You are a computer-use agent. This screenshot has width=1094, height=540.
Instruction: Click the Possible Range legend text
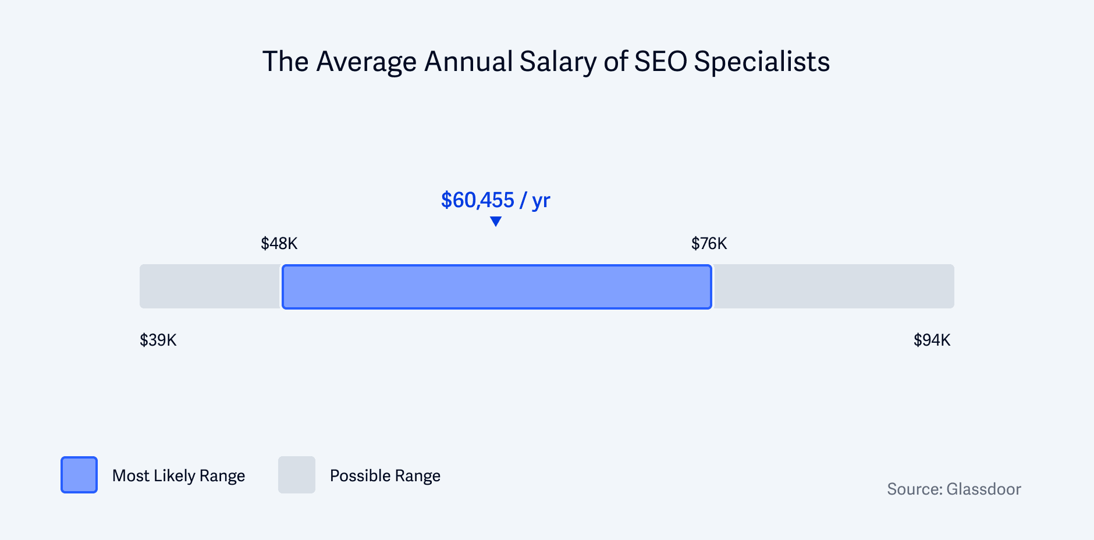click(385, 476)
